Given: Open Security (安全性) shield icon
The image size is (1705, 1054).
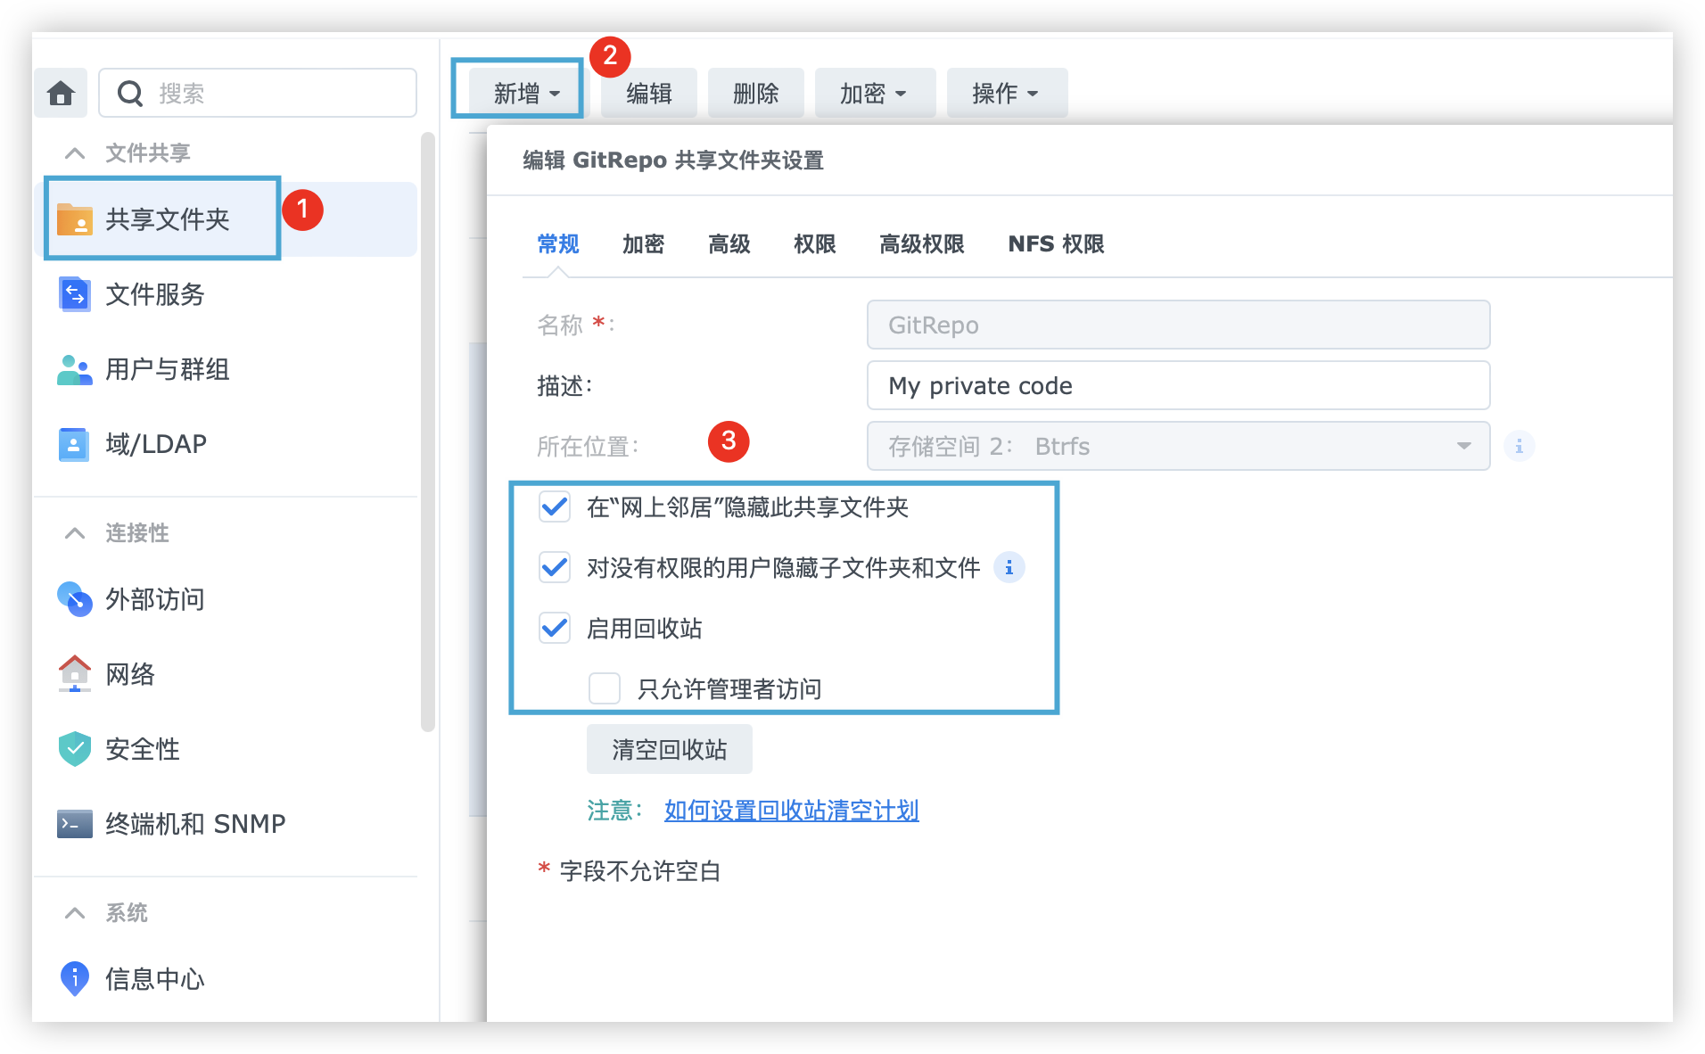Looking at the screenshot, I should tap(74, 749).
